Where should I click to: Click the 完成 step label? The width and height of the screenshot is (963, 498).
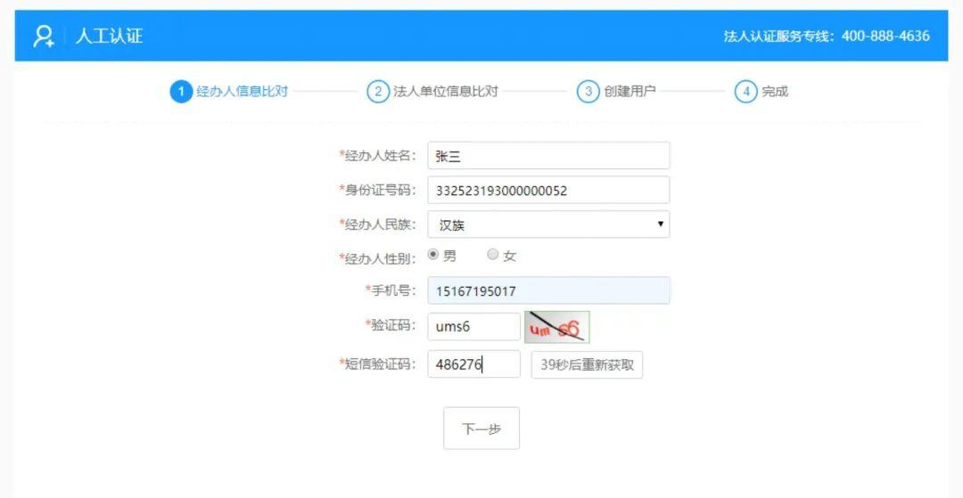pos(775,92)
